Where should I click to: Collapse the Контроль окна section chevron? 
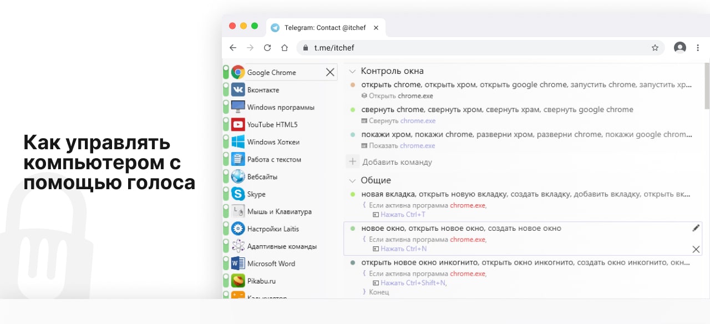coord(352,71)
